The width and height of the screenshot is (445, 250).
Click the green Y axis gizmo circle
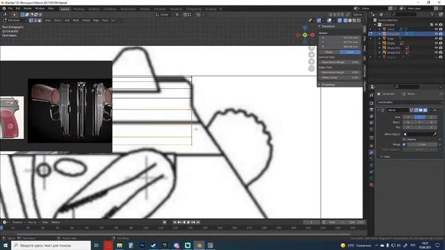coord(305,35)
